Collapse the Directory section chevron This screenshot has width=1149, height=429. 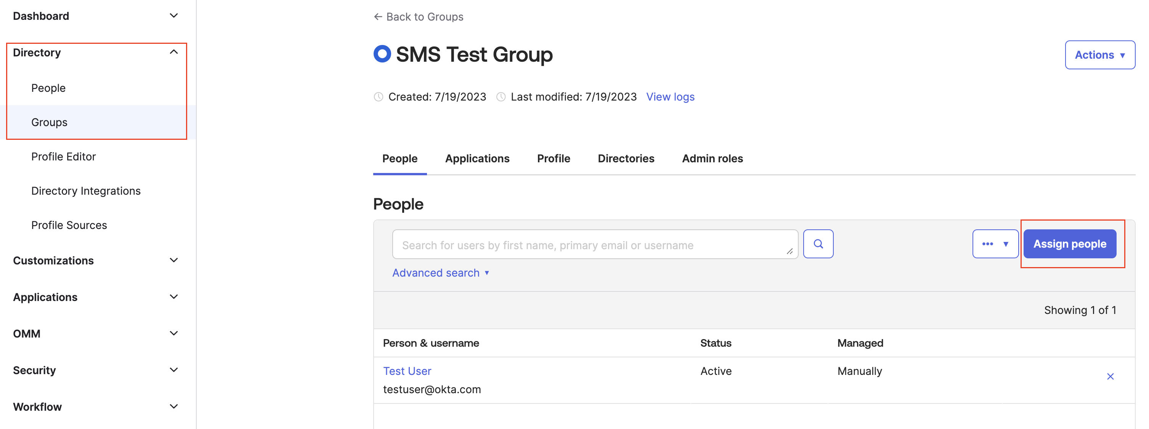click(173, 52)
